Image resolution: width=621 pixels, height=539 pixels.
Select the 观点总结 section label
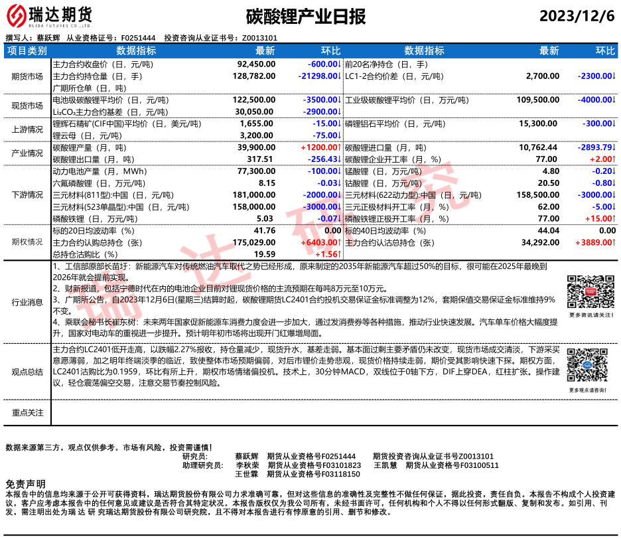click(27, 372)
